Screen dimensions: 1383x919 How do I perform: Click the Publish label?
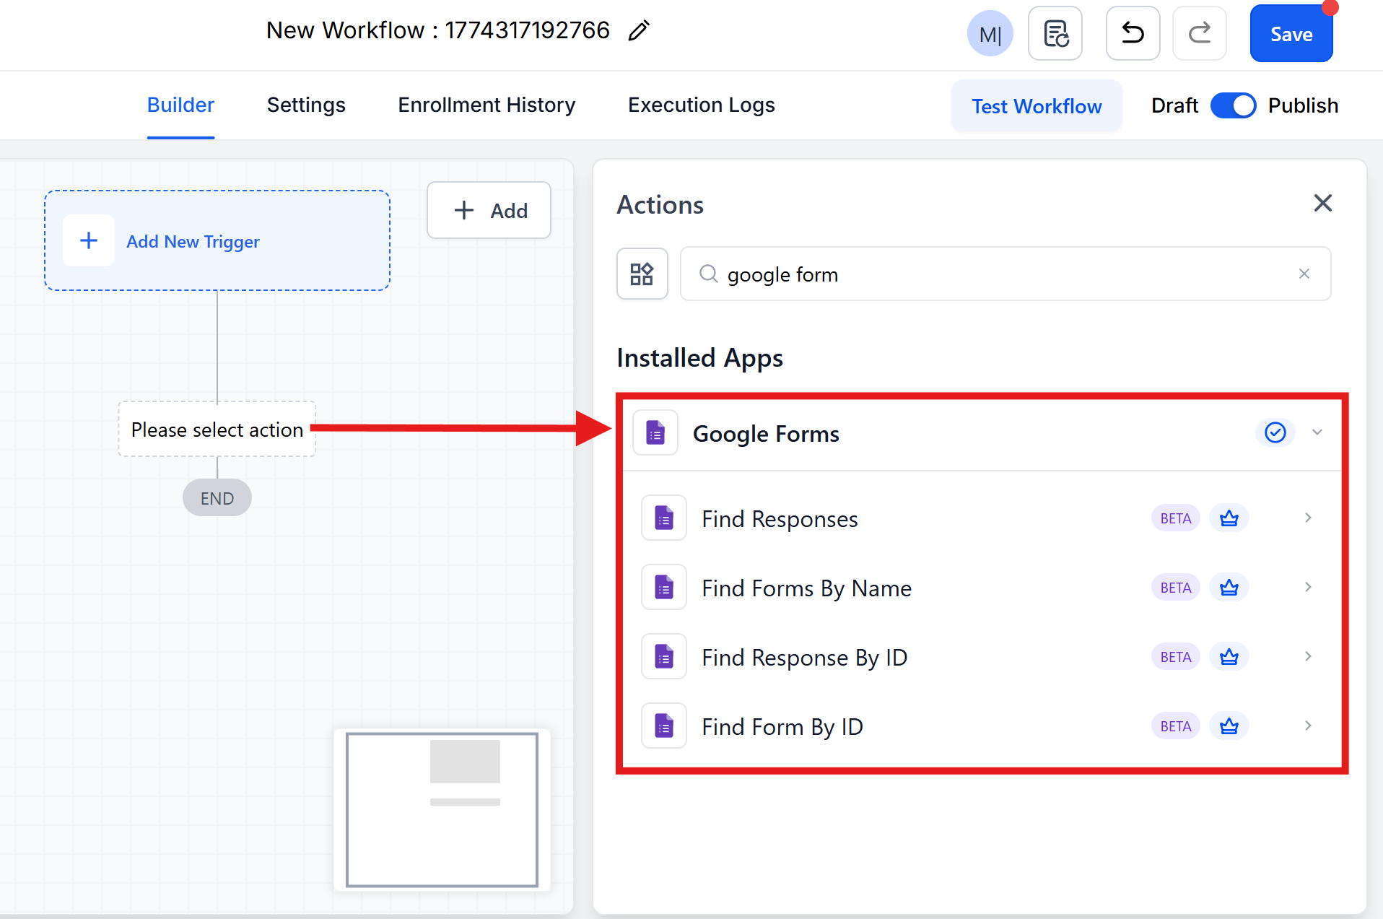click(1303, 105)
